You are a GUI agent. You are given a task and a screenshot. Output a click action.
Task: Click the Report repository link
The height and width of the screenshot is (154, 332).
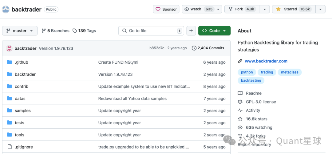[254, 145]
